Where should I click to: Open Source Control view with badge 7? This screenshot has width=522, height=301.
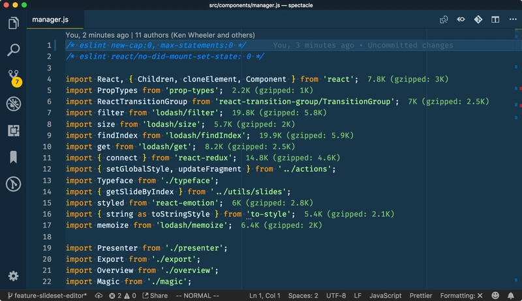click(14, 78)
